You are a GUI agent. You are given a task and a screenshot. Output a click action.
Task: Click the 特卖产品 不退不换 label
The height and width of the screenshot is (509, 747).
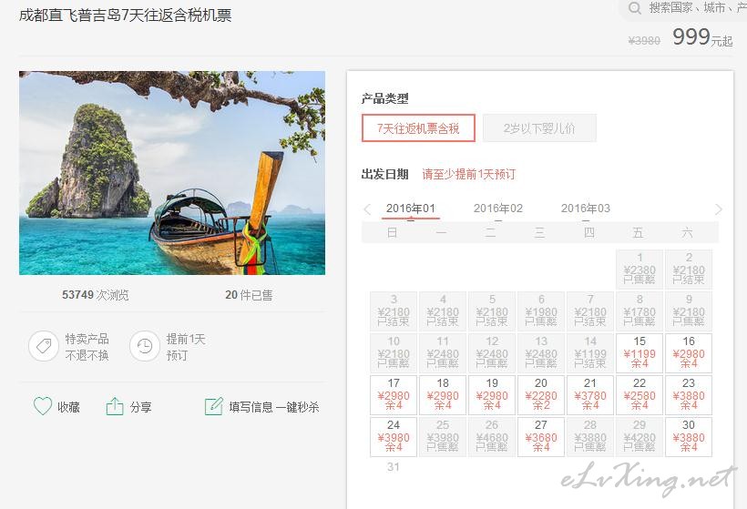pyautogui.click(x=87, y=347)
